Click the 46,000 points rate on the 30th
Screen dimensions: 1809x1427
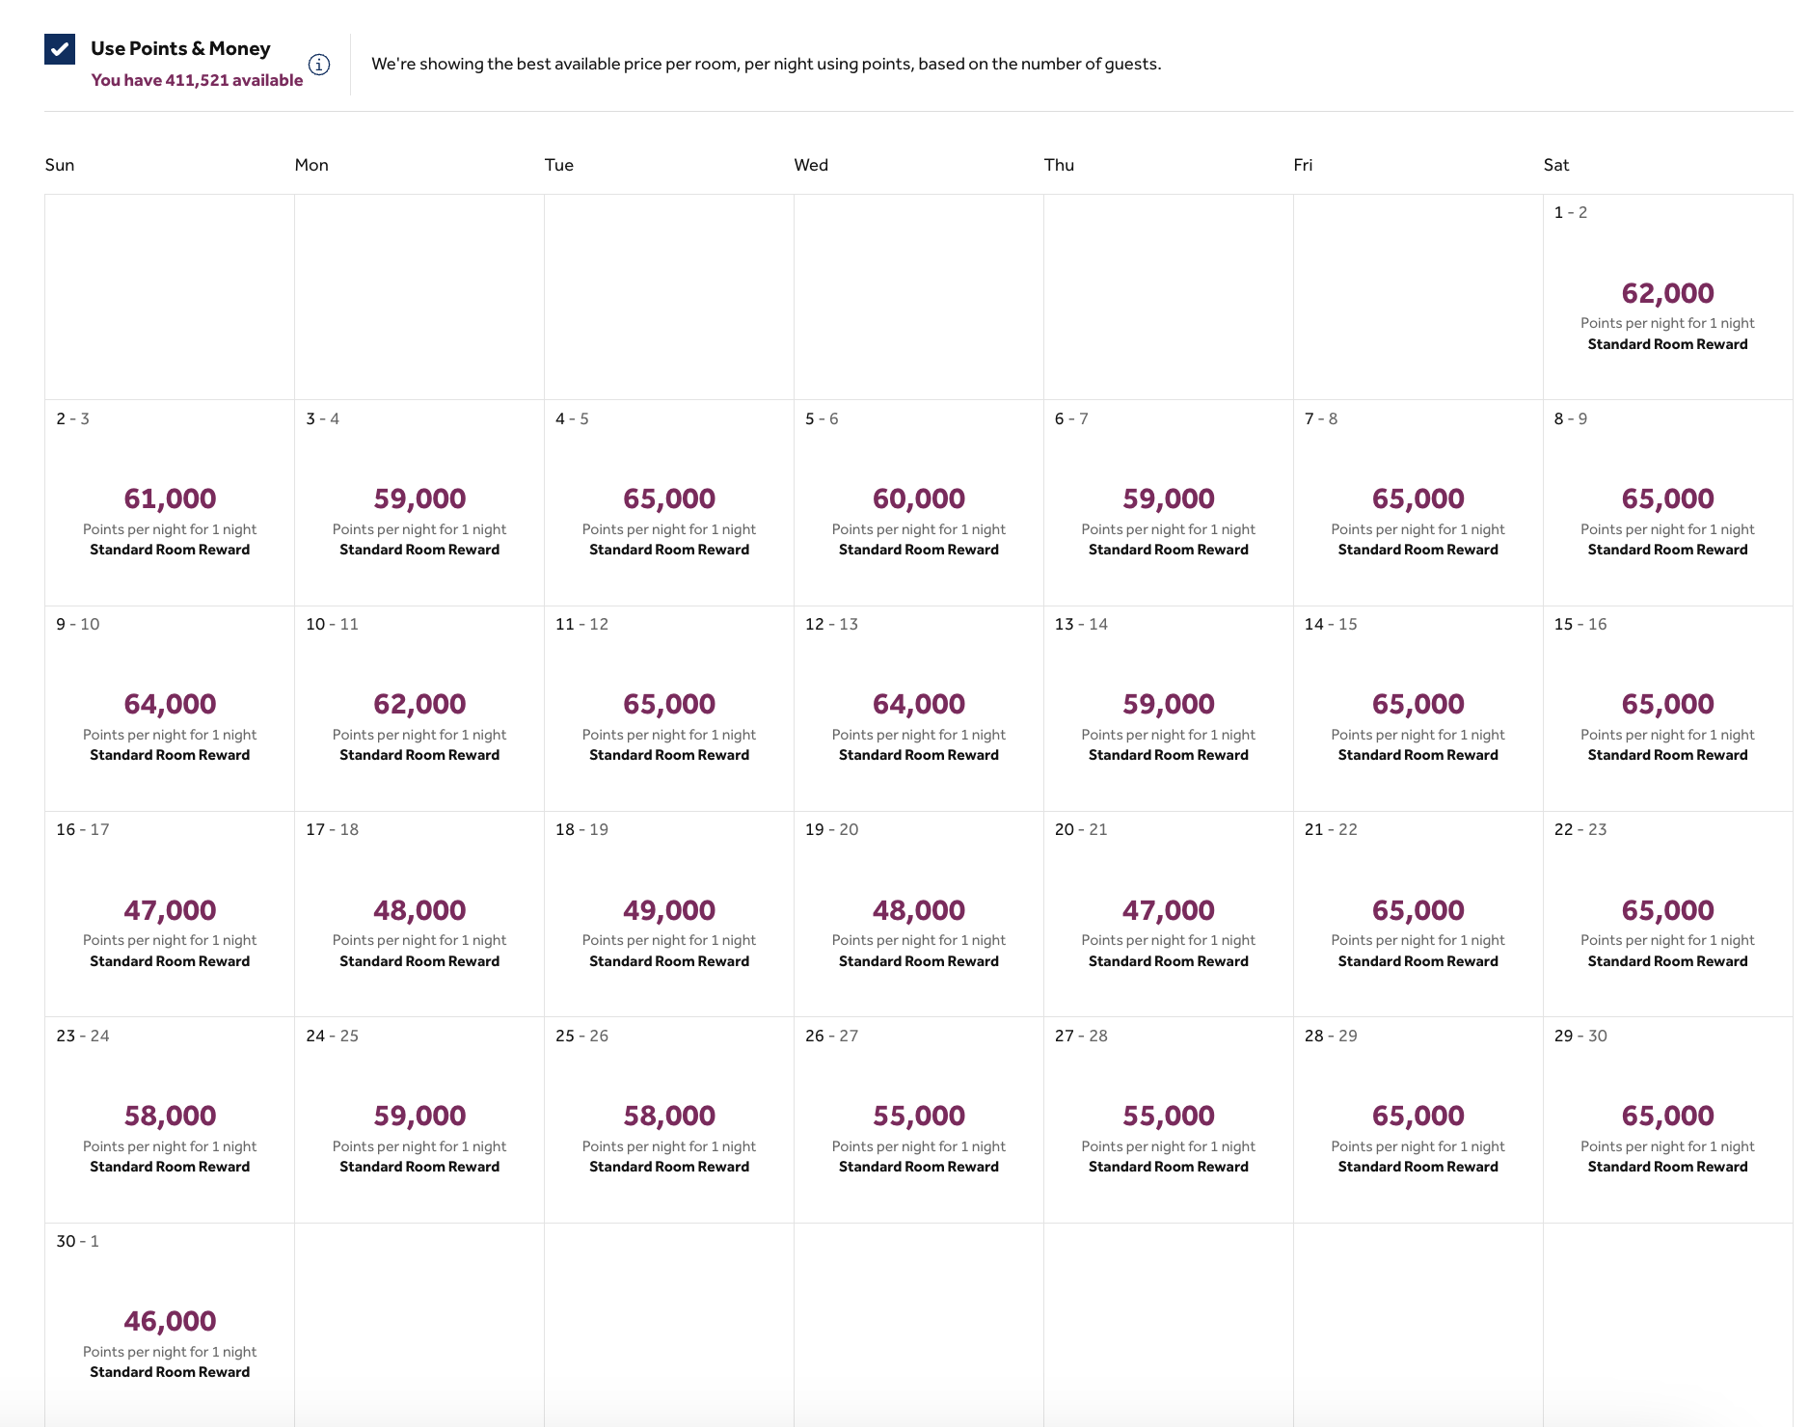point(170,1322)
